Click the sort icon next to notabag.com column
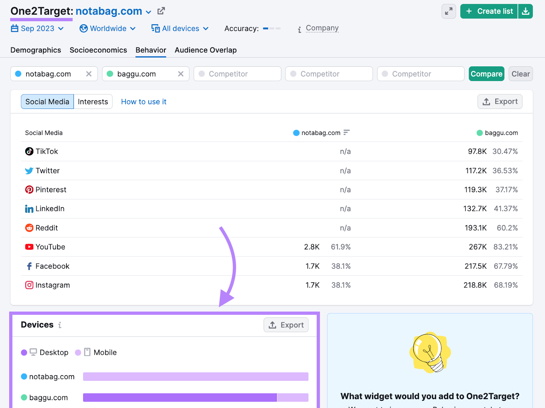545x408 pixels. pyautogui.click(x=346, y=132)
